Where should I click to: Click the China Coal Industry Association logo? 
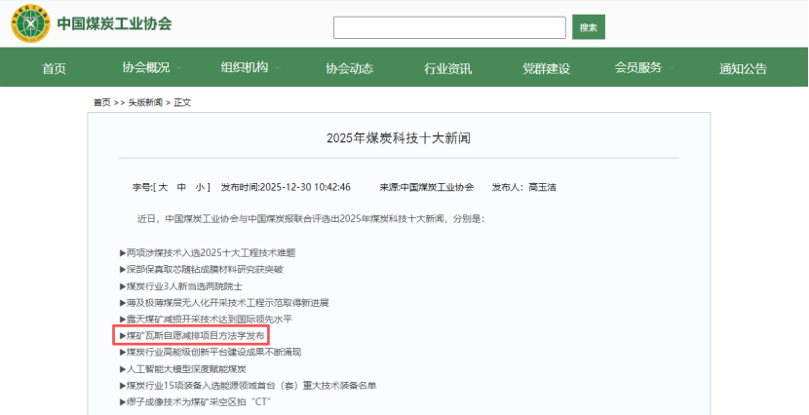click(x=31, y=24)
